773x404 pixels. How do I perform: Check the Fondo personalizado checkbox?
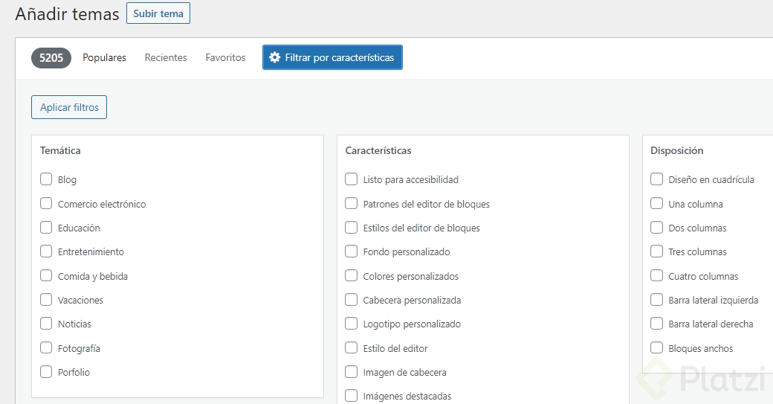coord(352,251)
